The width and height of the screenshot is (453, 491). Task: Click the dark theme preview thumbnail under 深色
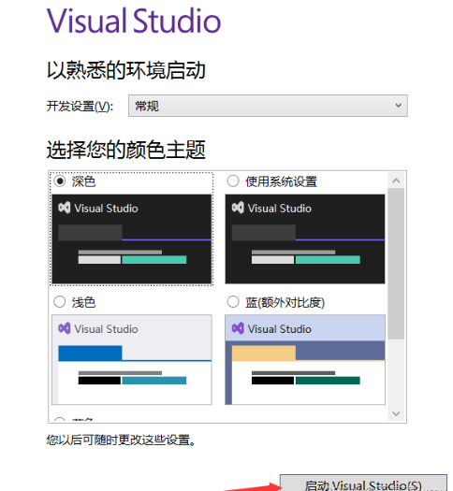[132, 239]
